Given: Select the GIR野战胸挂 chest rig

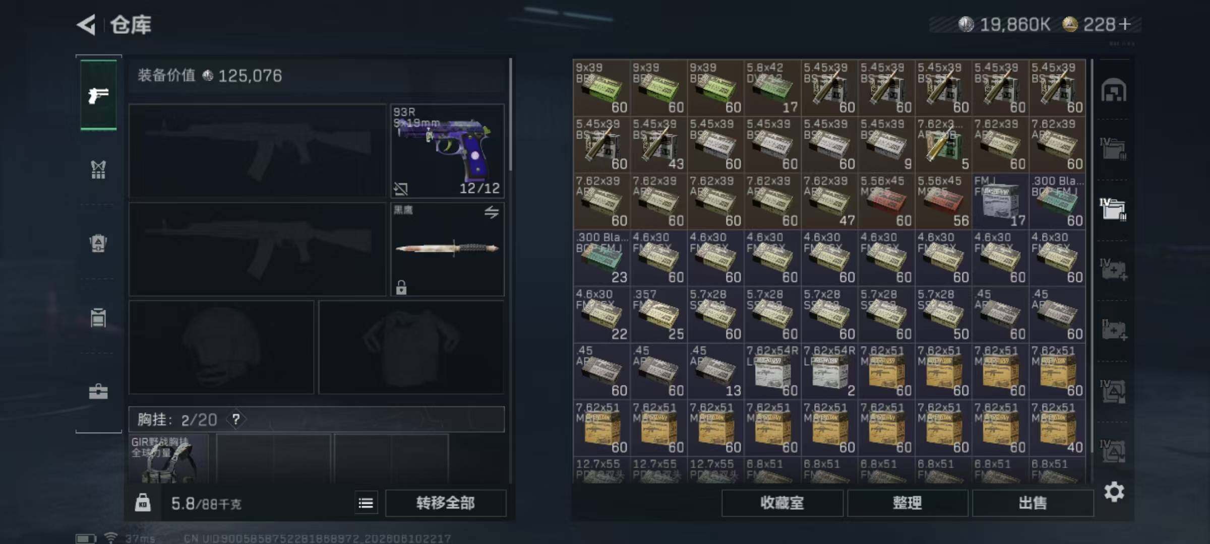Looking at the screenshot, I should coord(168,459).
